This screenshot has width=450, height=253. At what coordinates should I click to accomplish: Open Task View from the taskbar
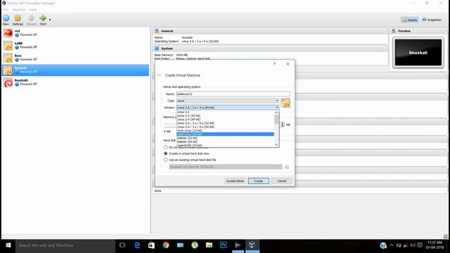122,245
